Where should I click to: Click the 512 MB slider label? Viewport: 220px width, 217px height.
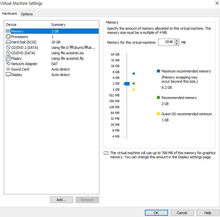coord(114,95)
